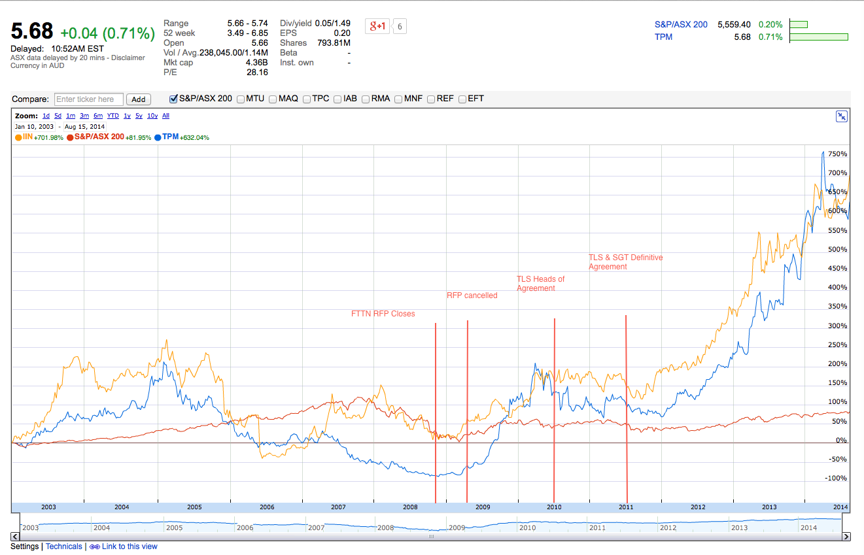The height and width of the screenshot is (555, 864).
Task: Show the All zoom range
Action: [165, 116]
